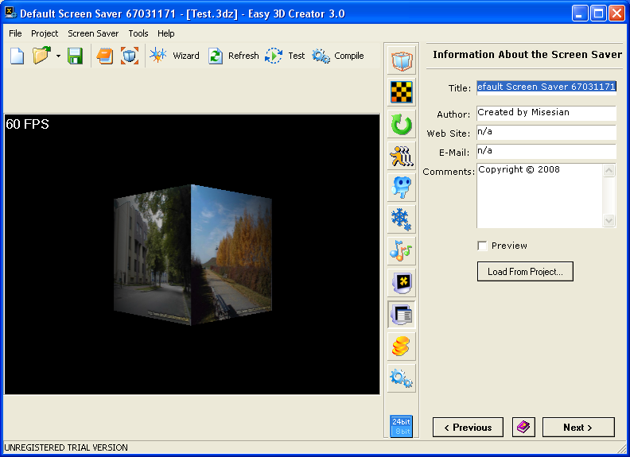Click Comments scrollbar down arrow
This screenshot has height=457, width=630.
pyautogui.click(x=609, y=220)
